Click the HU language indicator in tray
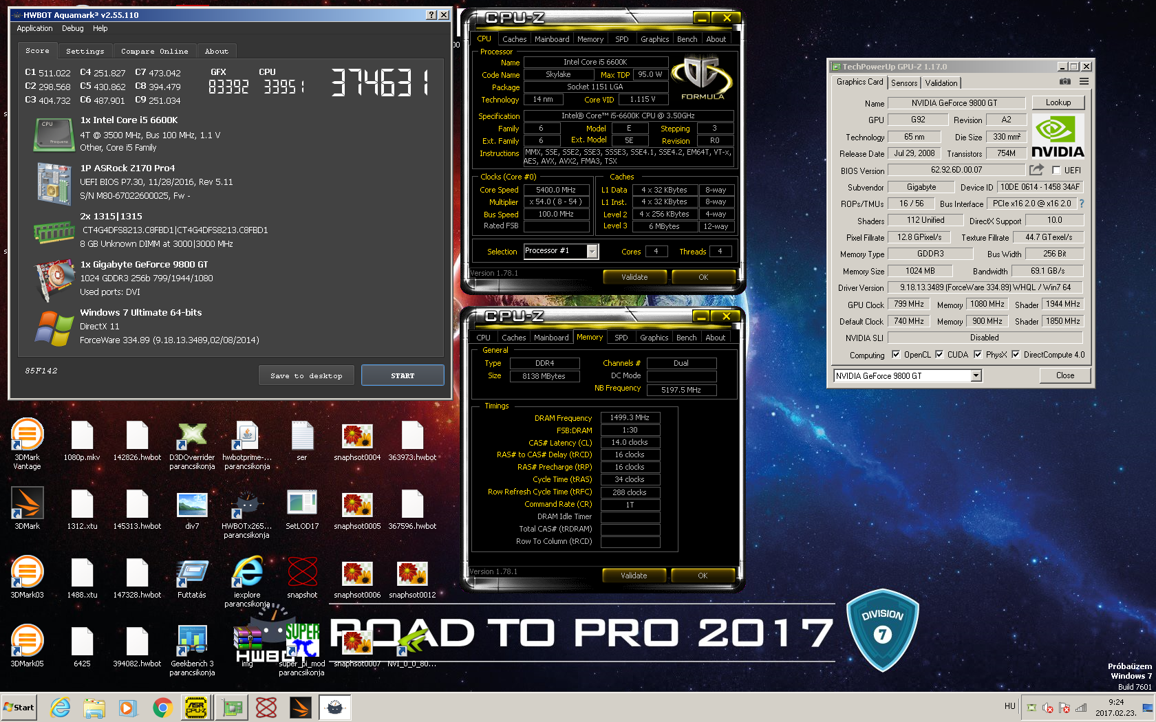The height and width of the screenshot is (722, 1156). (1009, 705)
